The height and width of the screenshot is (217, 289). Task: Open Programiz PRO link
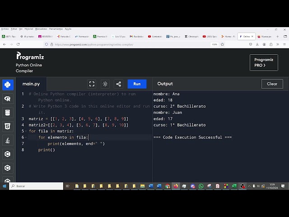pos(264,62)
